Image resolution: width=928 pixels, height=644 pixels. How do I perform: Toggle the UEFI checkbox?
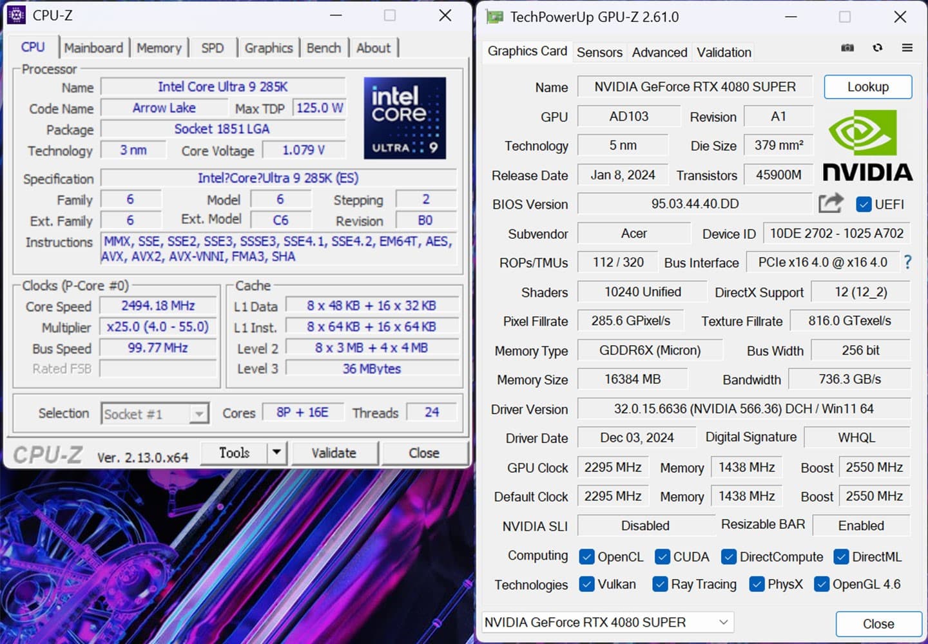point(864,204)
